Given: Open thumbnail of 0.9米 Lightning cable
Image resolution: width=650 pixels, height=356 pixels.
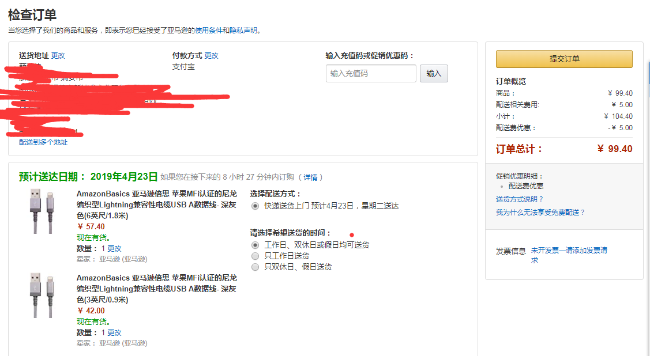Looking at the screenshot, I should pyautogui.click(x=42, y=295).
